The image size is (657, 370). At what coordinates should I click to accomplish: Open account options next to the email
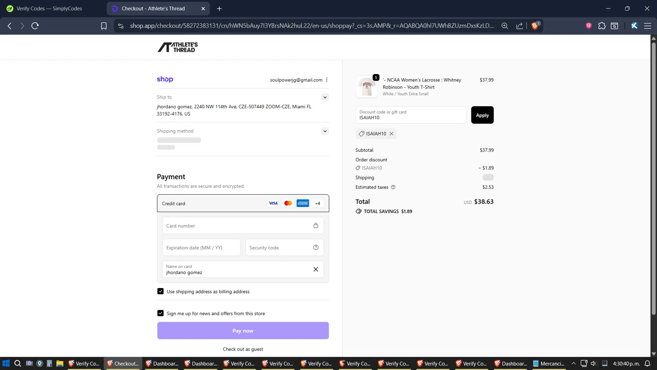327,80
